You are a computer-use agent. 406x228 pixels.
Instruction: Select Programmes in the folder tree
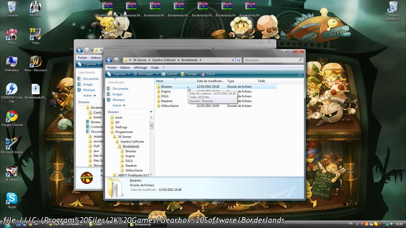(124, 132)
